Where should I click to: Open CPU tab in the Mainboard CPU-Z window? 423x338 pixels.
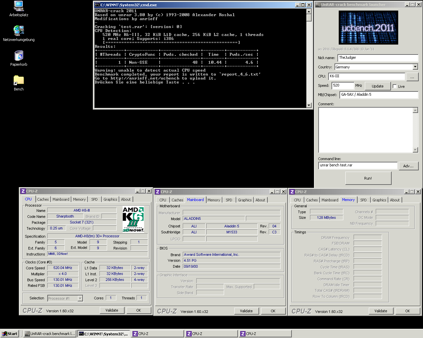(x=163, y=200)
